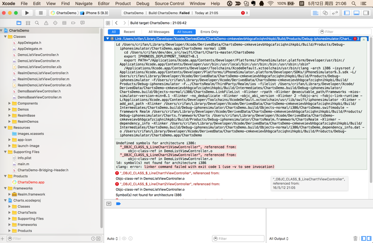Screen dimensions: 373x243
Task: Click the variables view Filter field
Action: pyautogui.click(x=238, y=238)
